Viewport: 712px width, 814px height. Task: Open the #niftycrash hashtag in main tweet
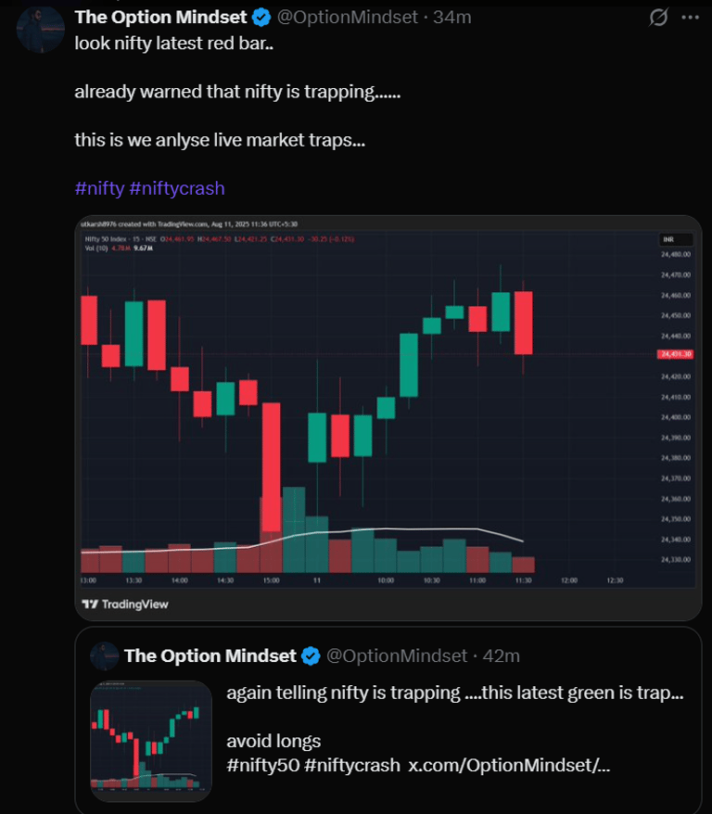[177, 188]
